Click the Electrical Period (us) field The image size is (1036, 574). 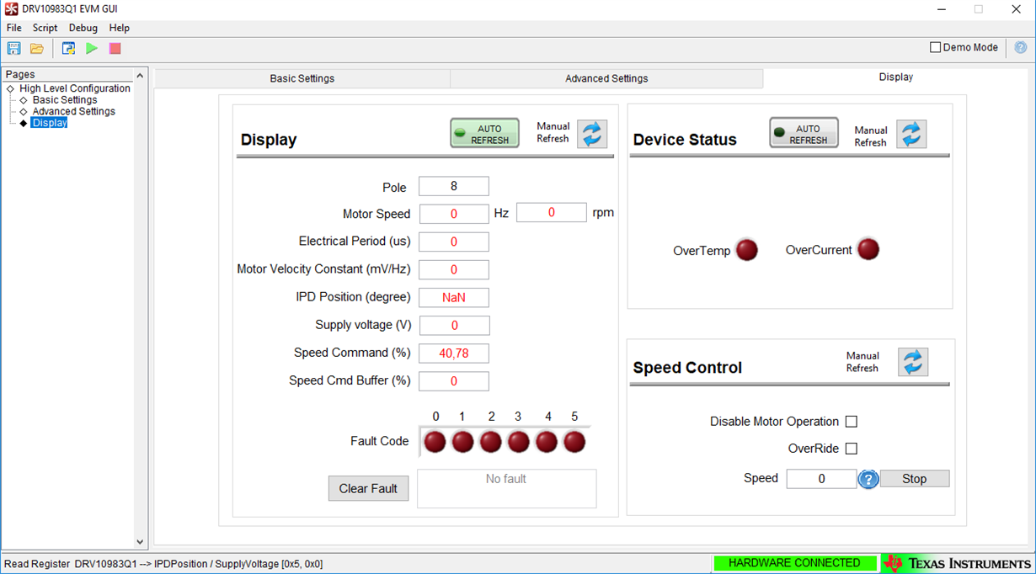tap(454, 242)
